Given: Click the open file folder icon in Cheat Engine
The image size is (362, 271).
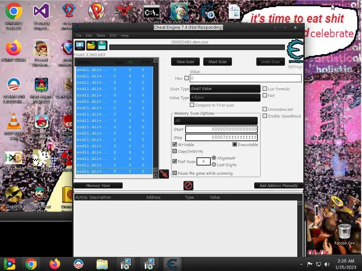Looking at the screenshot, I should [x=91, y=46].
